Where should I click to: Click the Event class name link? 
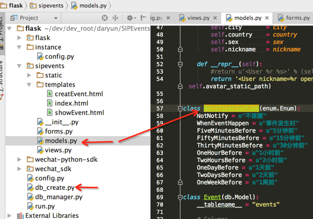pos(212,197)
